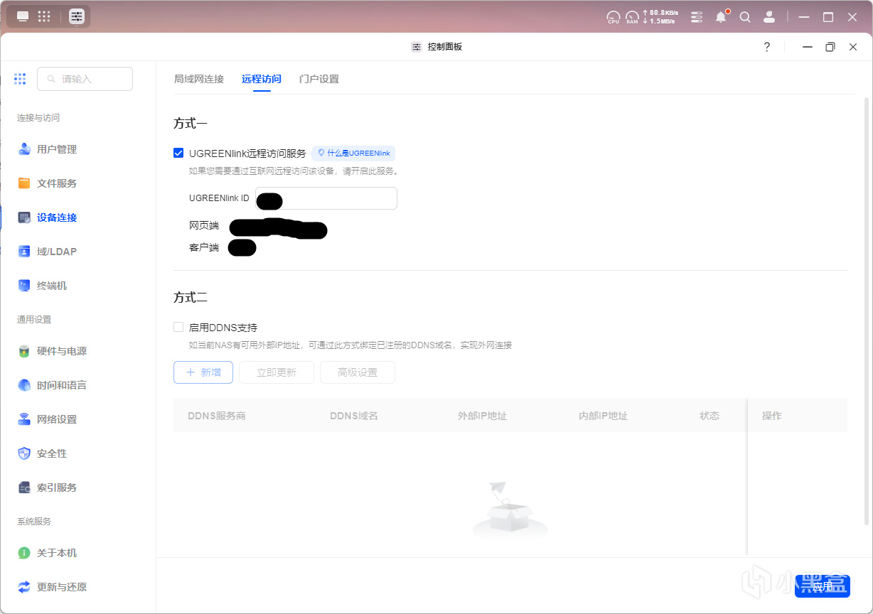Viewport: 873px width, 614px height.
Task: Switch to 门户设置 tab
Action: coord(319,79)
